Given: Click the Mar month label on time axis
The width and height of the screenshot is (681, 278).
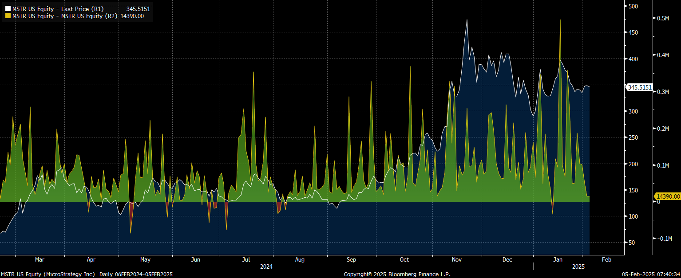Looking at the screenshot, I should [x=40, y=260].
